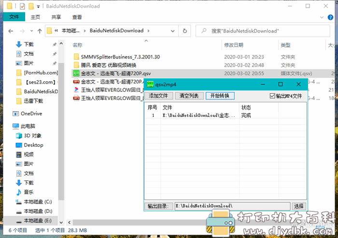Open the 主页 ribbon tab
Screen dimensions: 338x238
[35, 17]
